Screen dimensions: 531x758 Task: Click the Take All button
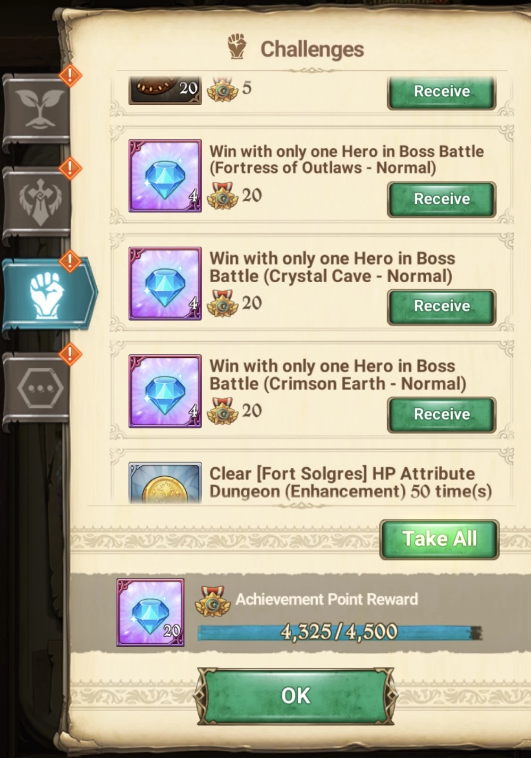click(x=439, y=539)
